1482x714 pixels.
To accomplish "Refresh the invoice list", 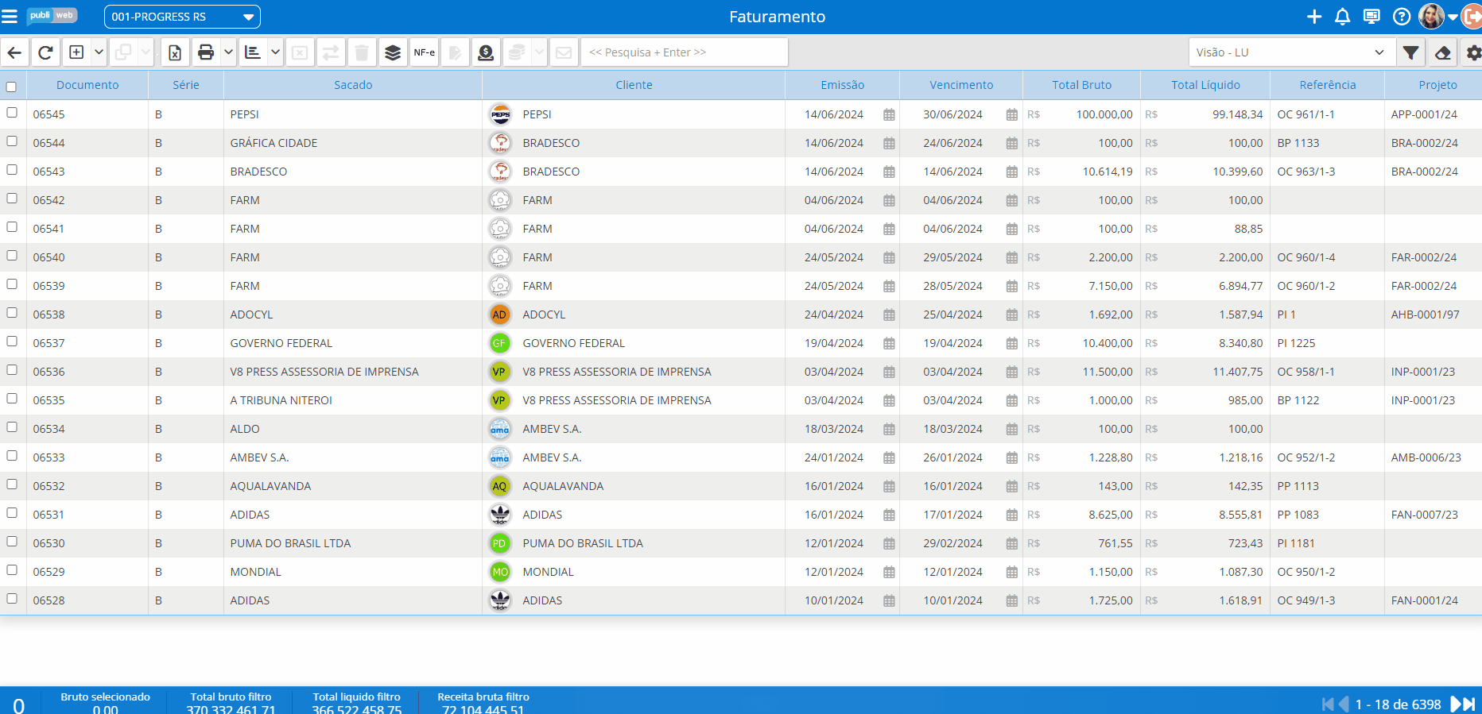I will coord(45,52).
